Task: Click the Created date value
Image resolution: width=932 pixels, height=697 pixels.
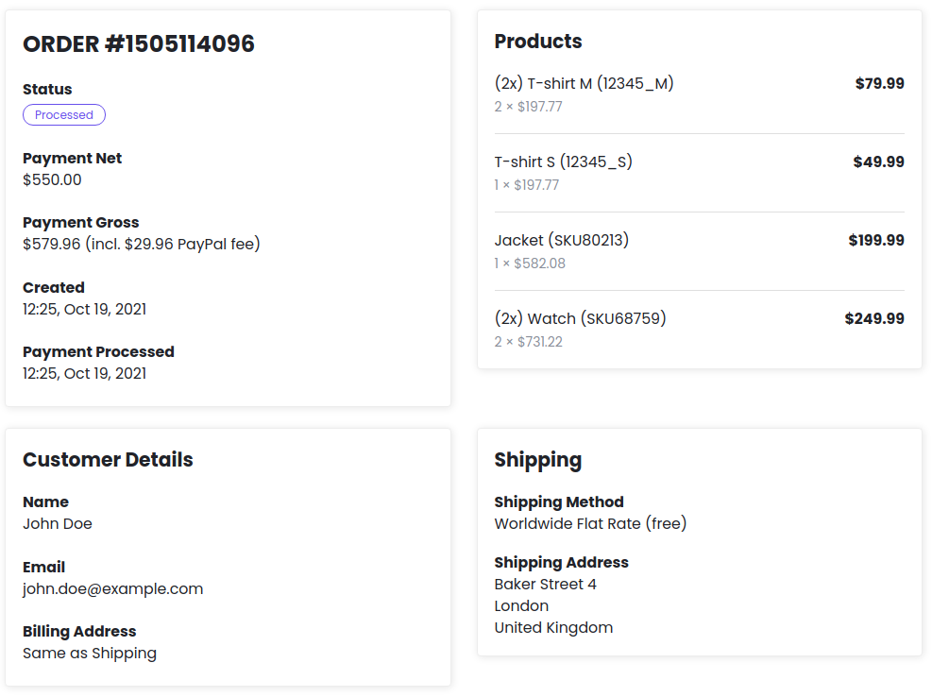Action: point(84,309)
